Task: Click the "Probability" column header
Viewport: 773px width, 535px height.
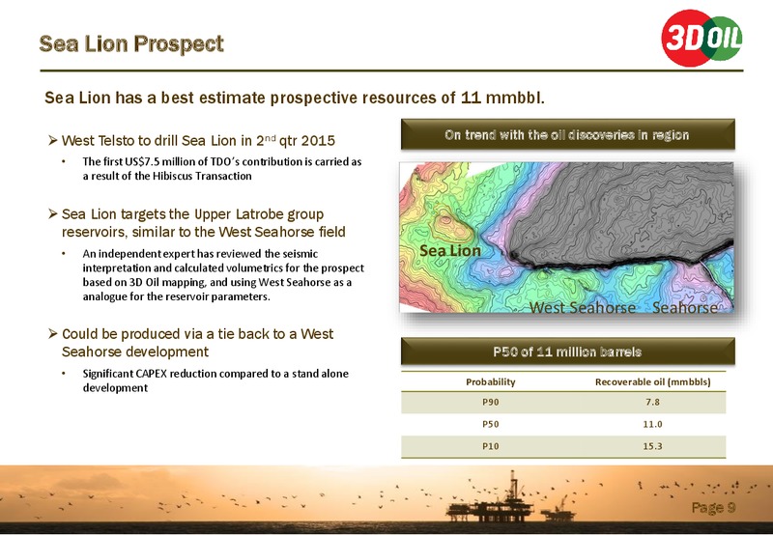Action: click(491, 381)
